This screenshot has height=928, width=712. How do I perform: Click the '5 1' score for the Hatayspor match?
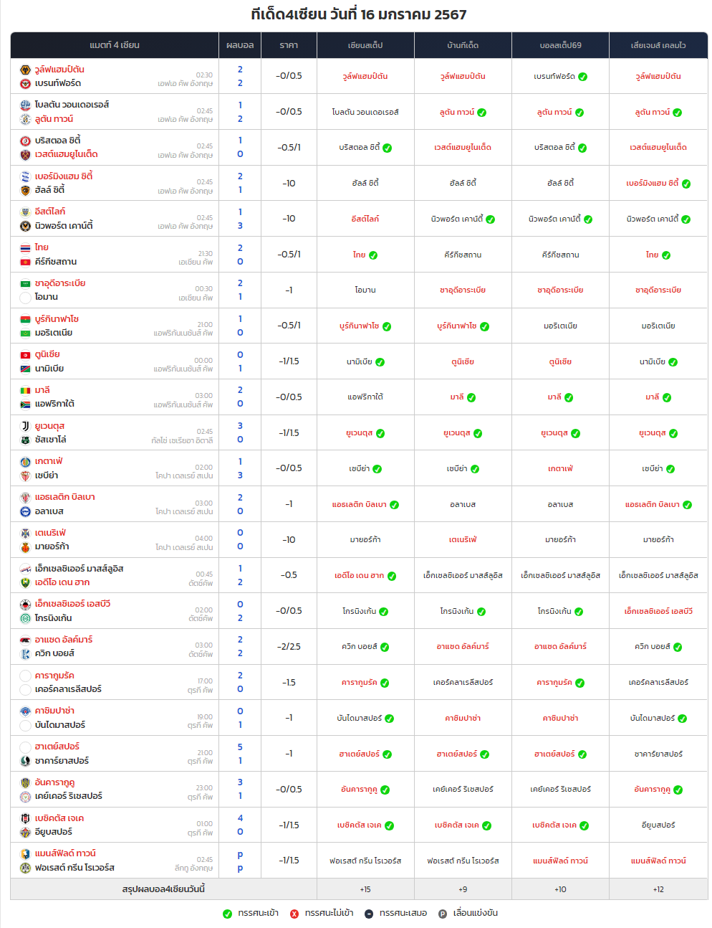240,754
